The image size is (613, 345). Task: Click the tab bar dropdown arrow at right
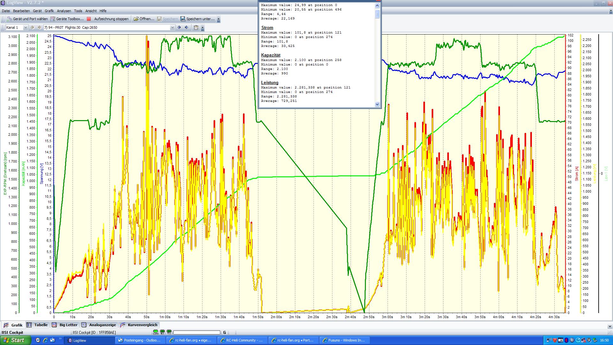(x=610, y=326)
